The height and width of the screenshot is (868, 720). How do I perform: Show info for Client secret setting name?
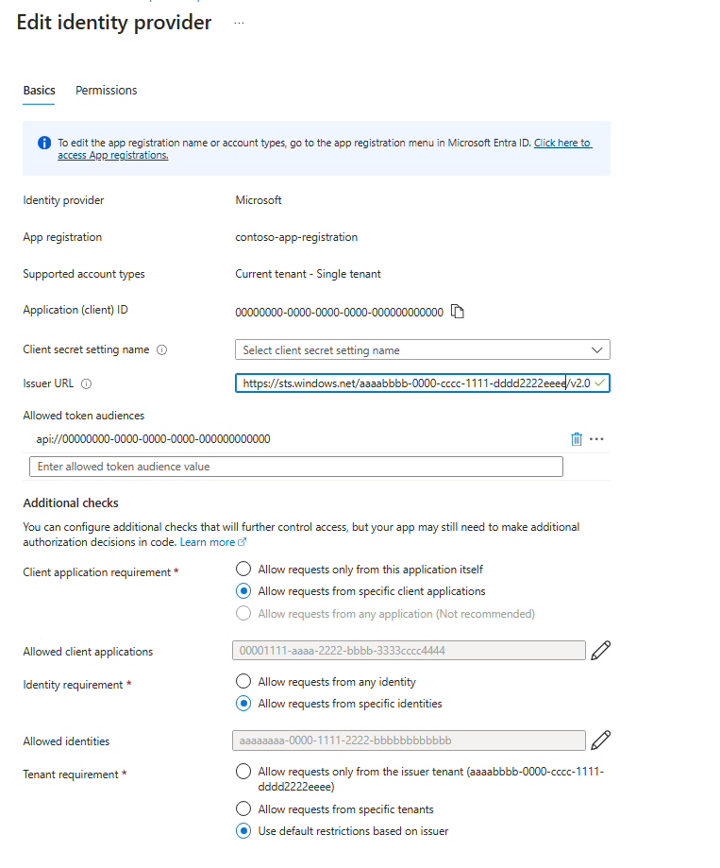[x=161, y=349]
